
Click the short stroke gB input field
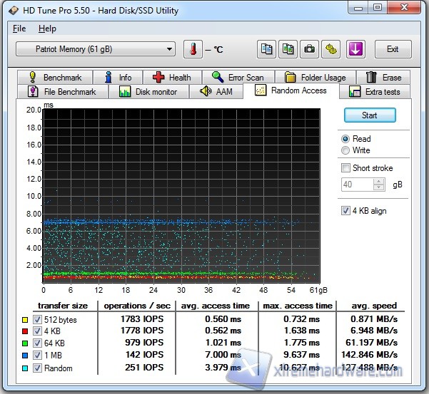point(357,185)
